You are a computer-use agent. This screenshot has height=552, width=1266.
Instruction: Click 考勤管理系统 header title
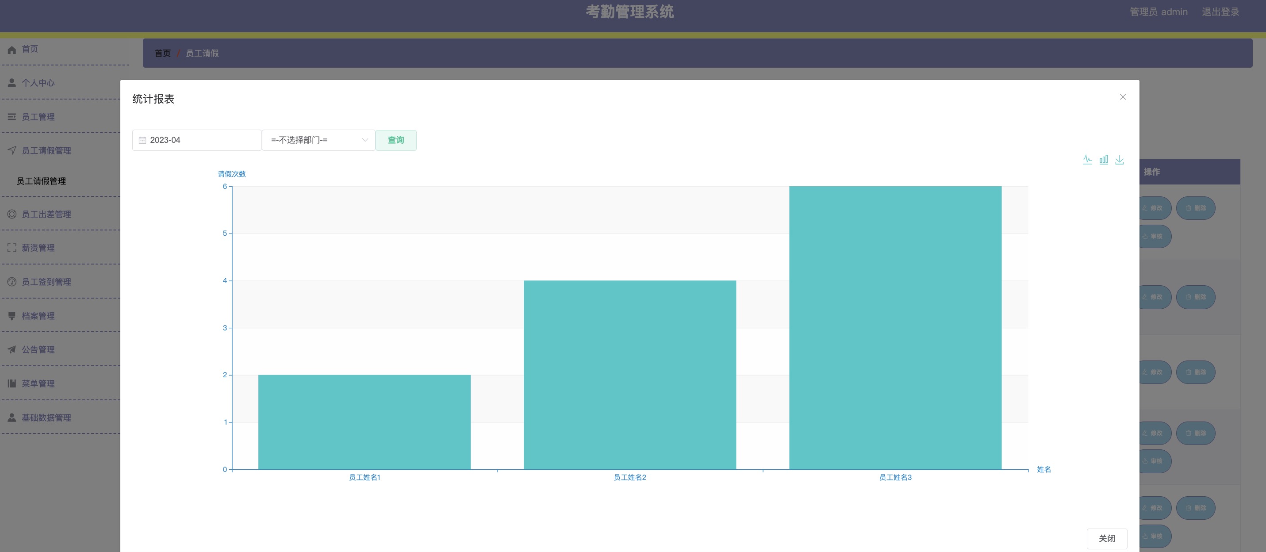[x=629, y=11]
